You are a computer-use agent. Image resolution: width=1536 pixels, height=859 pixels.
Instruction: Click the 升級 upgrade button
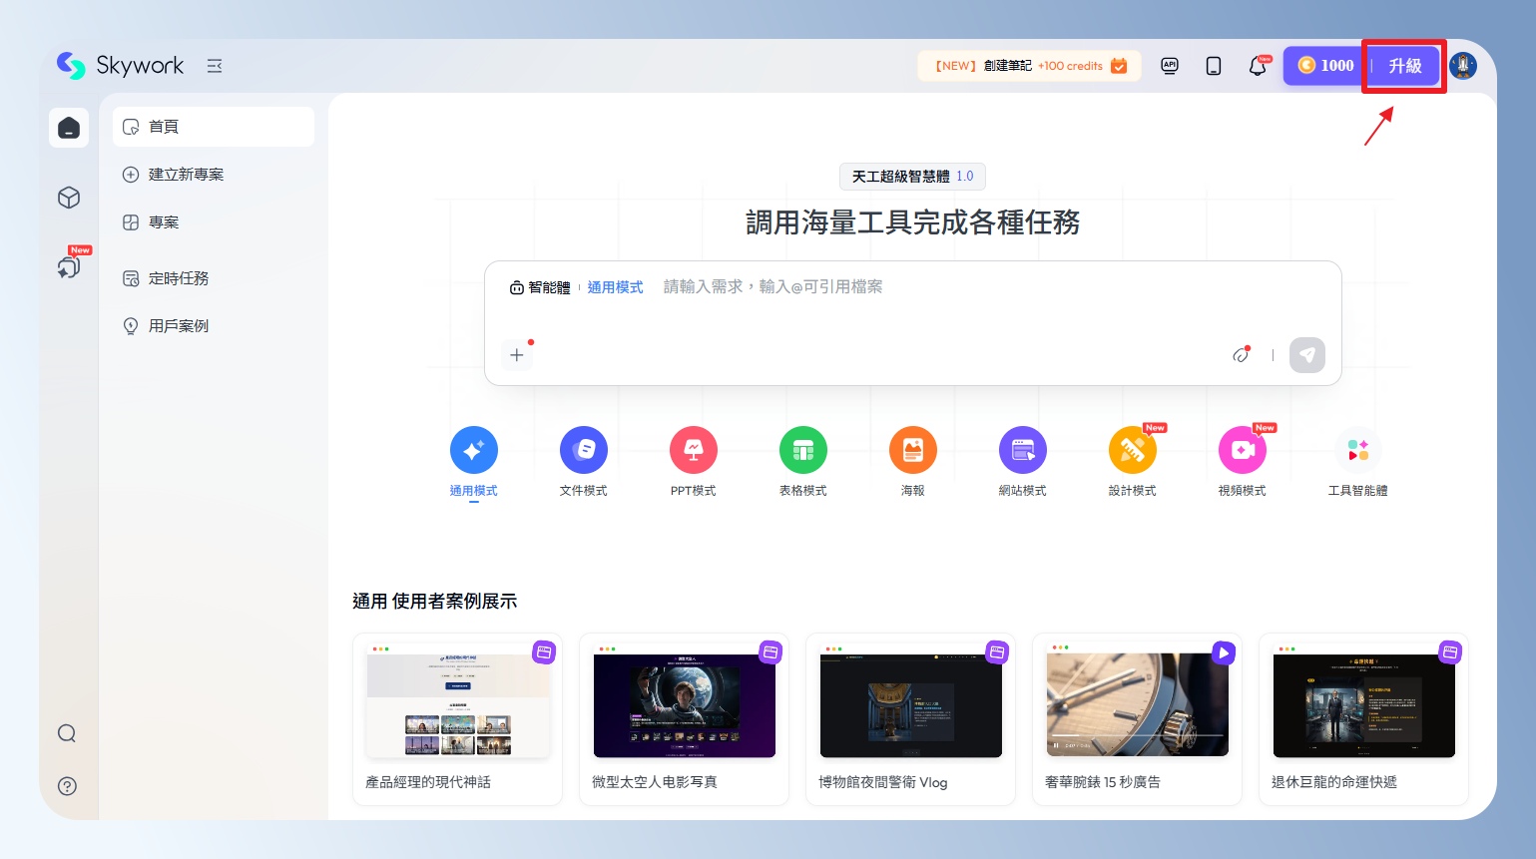pos(1404,66)
